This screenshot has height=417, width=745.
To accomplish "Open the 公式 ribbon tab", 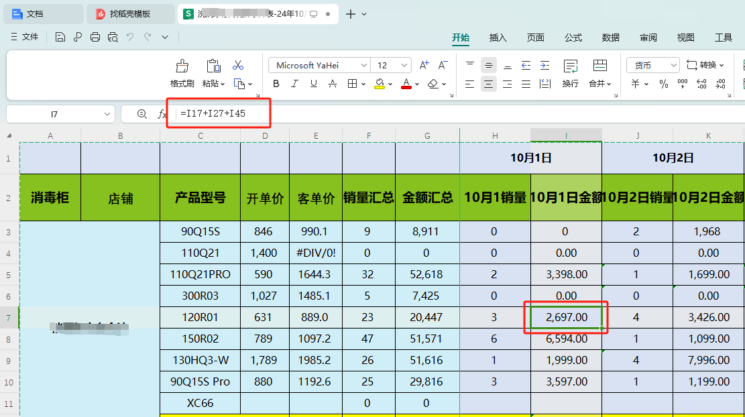I will pos(573,38).
